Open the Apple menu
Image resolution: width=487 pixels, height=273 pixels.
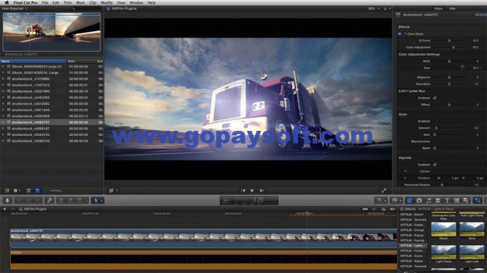pos(7,3)
